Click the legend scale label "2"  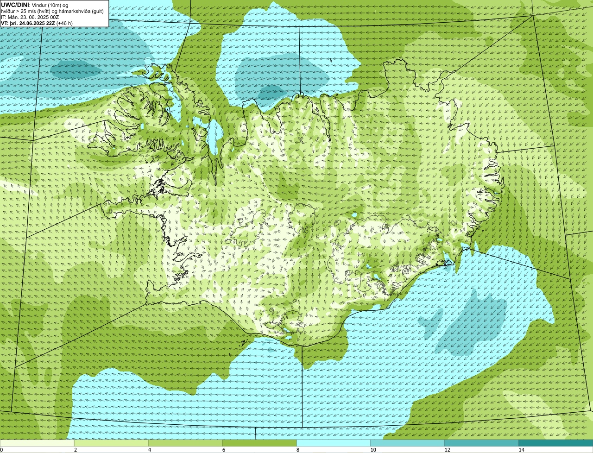(75, 450)
